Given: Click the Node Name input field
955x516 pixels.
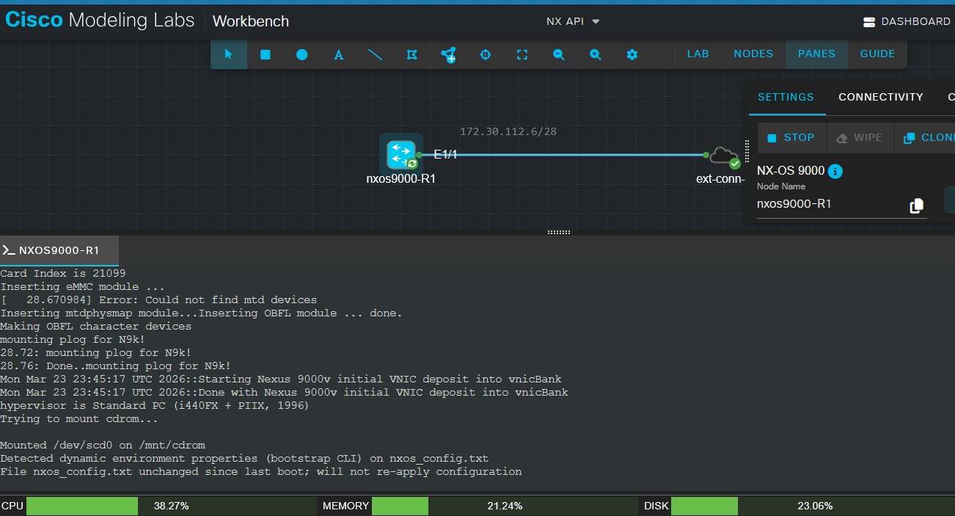Looking at the screenshot, I should coord(829,204).
